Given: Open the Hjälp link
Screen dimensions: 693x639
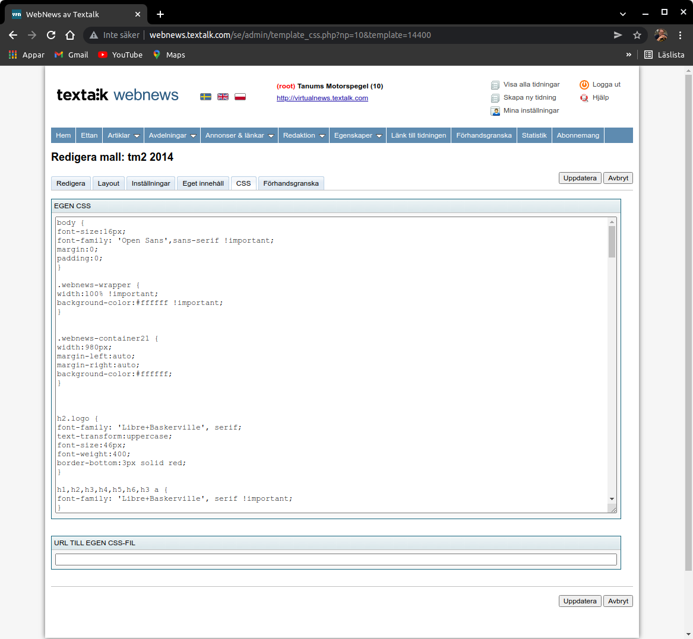Looking at the screenshot, I should pyautogui.click(x=600, y=97).
